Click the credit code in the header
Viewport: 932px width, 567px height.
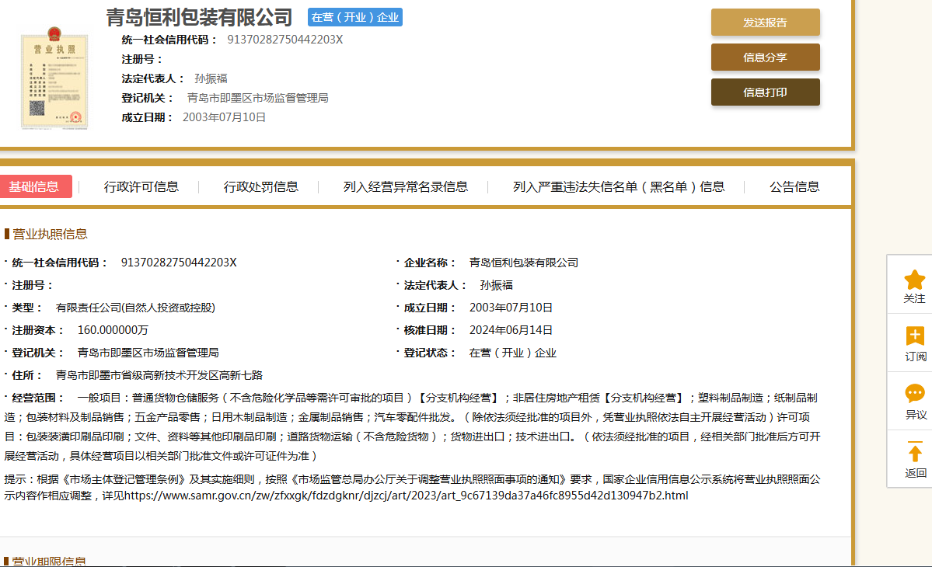coord(284,40)
